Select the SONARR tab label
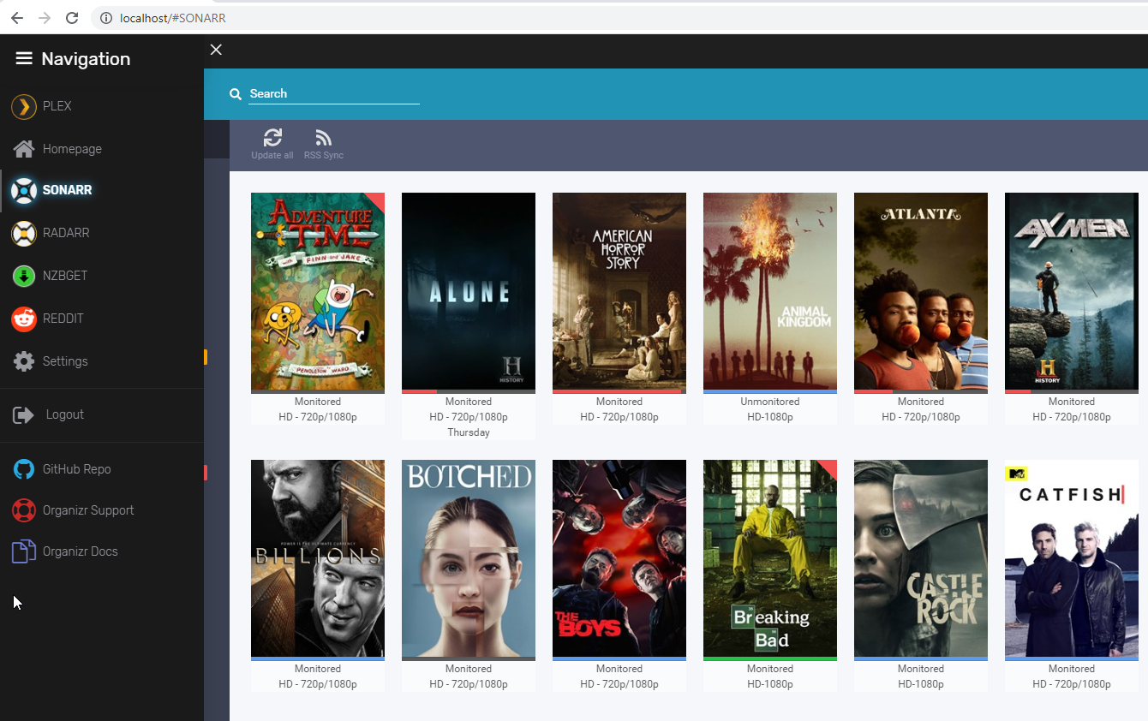1148x721 pixels. coord(67,190)
